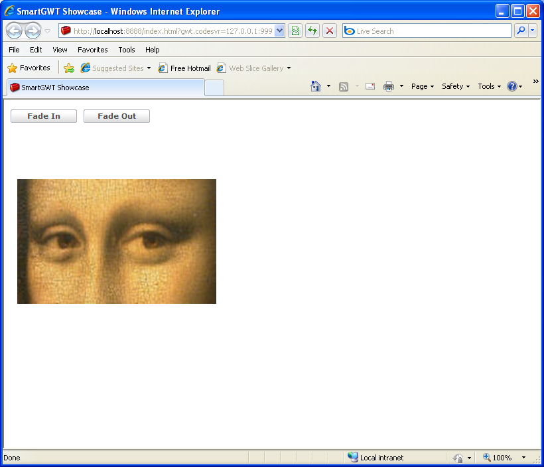
Task: Click the search magnifier button
Action: 521,31
